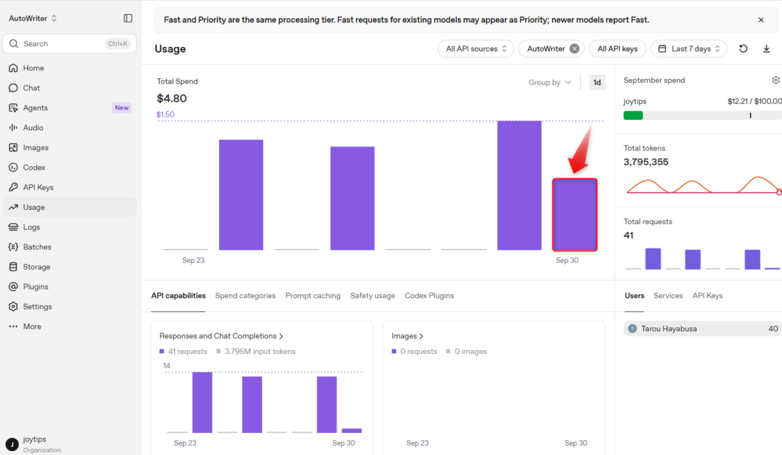
Task: Open the Settings gear in the sidebar
Action: [13, 306]
